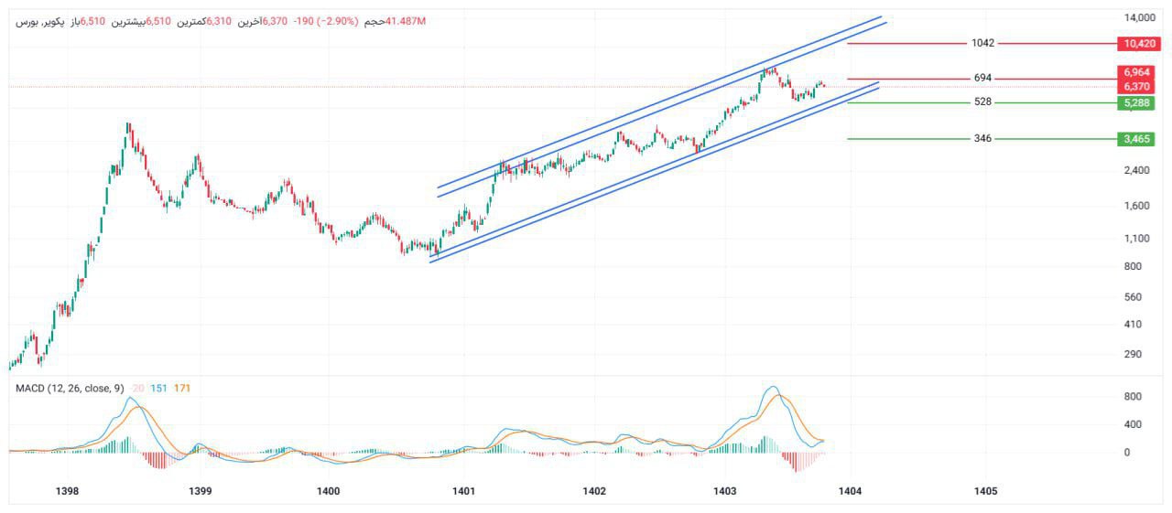Click the current price tag 6,370
This screenshot has height=513, width=1172.
tap(1134, 86)
